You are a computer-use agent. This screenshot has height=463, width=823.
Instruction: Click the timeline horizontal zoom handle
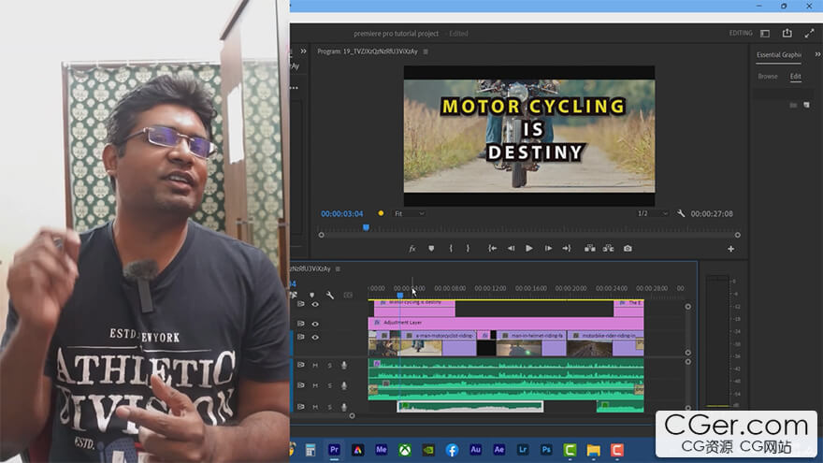(x=352, y=415)
